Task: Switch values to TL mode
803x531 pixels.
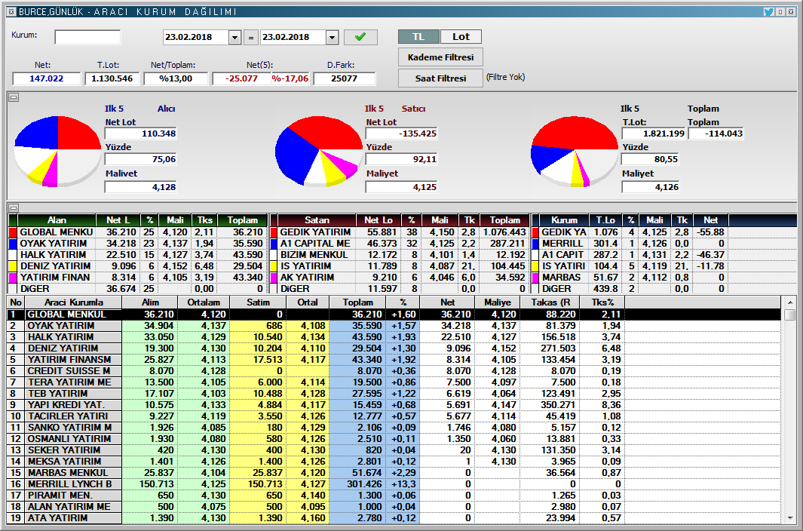Action: (418, 36)
